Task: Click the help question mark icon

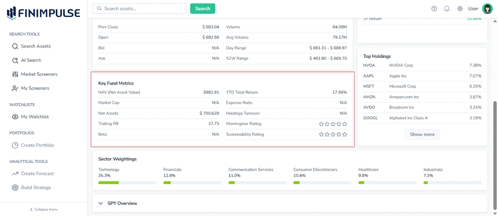Action: click(434, 8)
